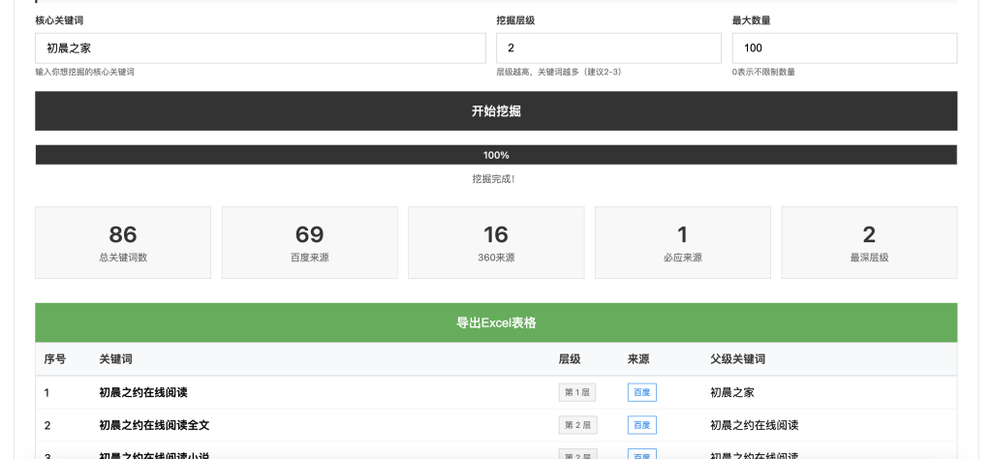Click the 来源 column header

point(638,359)
